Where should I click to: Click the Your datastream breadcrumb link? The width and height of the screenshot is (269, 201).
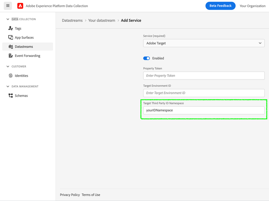click(102, 20)
